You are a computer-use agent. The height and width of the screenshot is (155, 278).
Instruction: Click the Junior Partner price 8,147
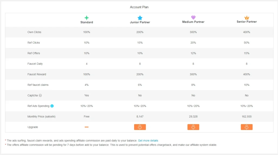pos(140,116)
